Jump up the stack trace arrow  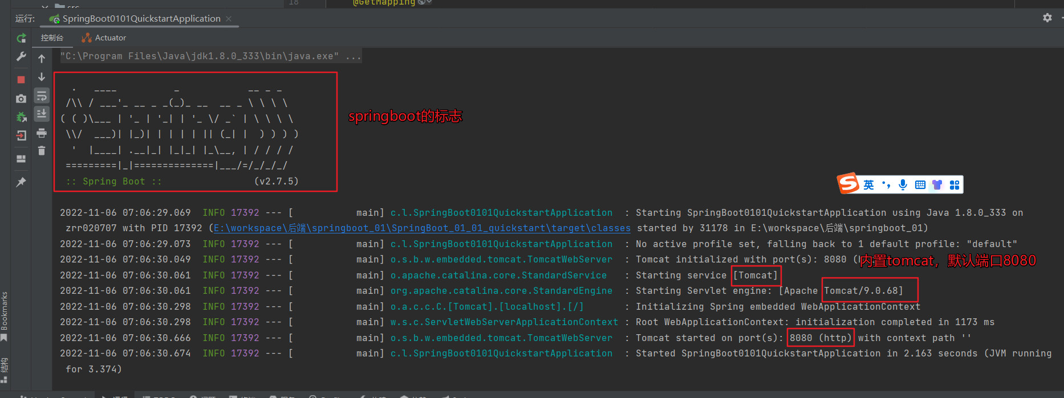pyautogui.click(x=42, y=59)
